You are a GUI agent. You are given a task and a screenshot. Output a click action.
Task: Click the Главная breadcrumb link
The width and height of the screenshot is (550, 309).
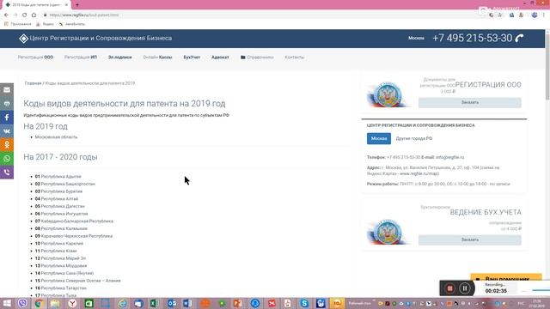tap(33, 83)
